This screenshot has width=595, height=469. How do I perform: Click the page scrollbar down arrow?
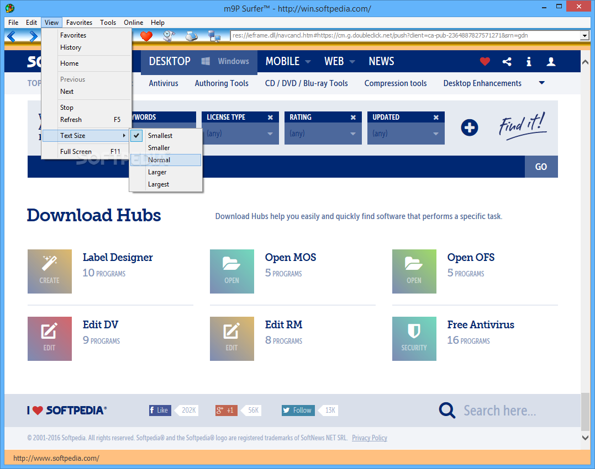(x=585, y=438)
